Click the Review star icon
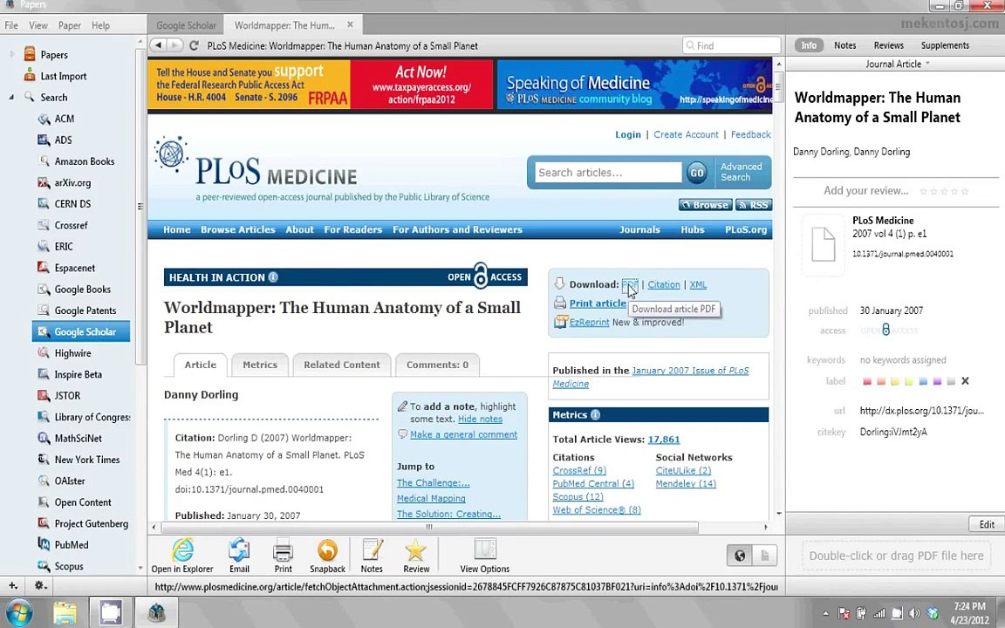 416,556
